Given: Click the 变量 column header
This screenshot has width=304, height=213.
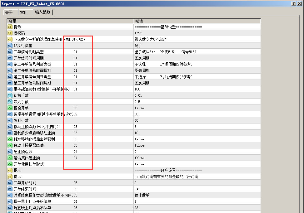Looking at the screenshot, I should pos(70,21).
